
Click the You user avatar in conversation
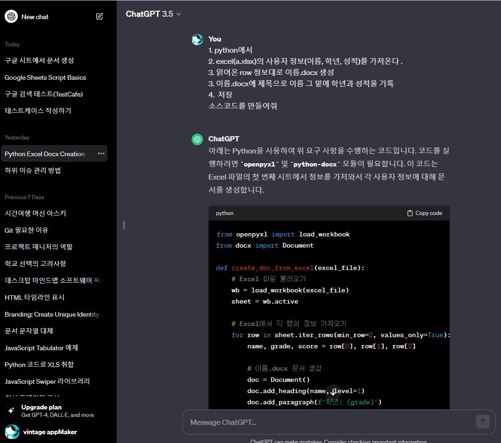197,40
